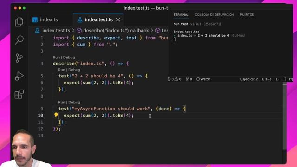Click the lightbulb quick-fix icon on line 10

click(x=56, y=115)
